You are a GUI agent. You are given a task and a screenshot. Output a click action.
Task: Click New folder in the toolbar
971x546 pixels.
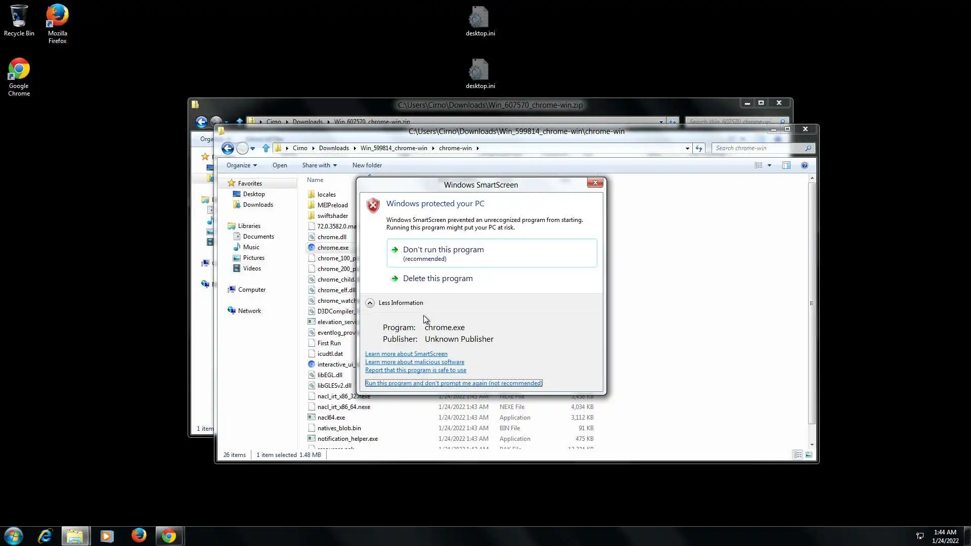(367, 165)
